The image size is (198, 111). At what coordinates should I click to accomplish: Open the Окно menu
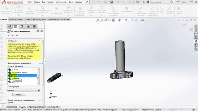coord(71,2)
